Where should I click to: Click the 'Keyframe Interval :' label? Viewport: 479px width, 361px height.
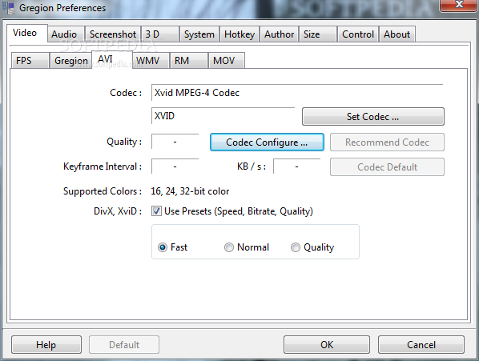pos(103,166)
